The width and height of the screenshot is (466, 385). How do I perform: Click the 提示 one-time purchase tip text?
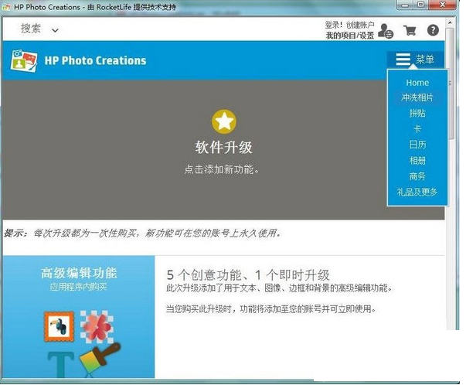pos(142,233)
